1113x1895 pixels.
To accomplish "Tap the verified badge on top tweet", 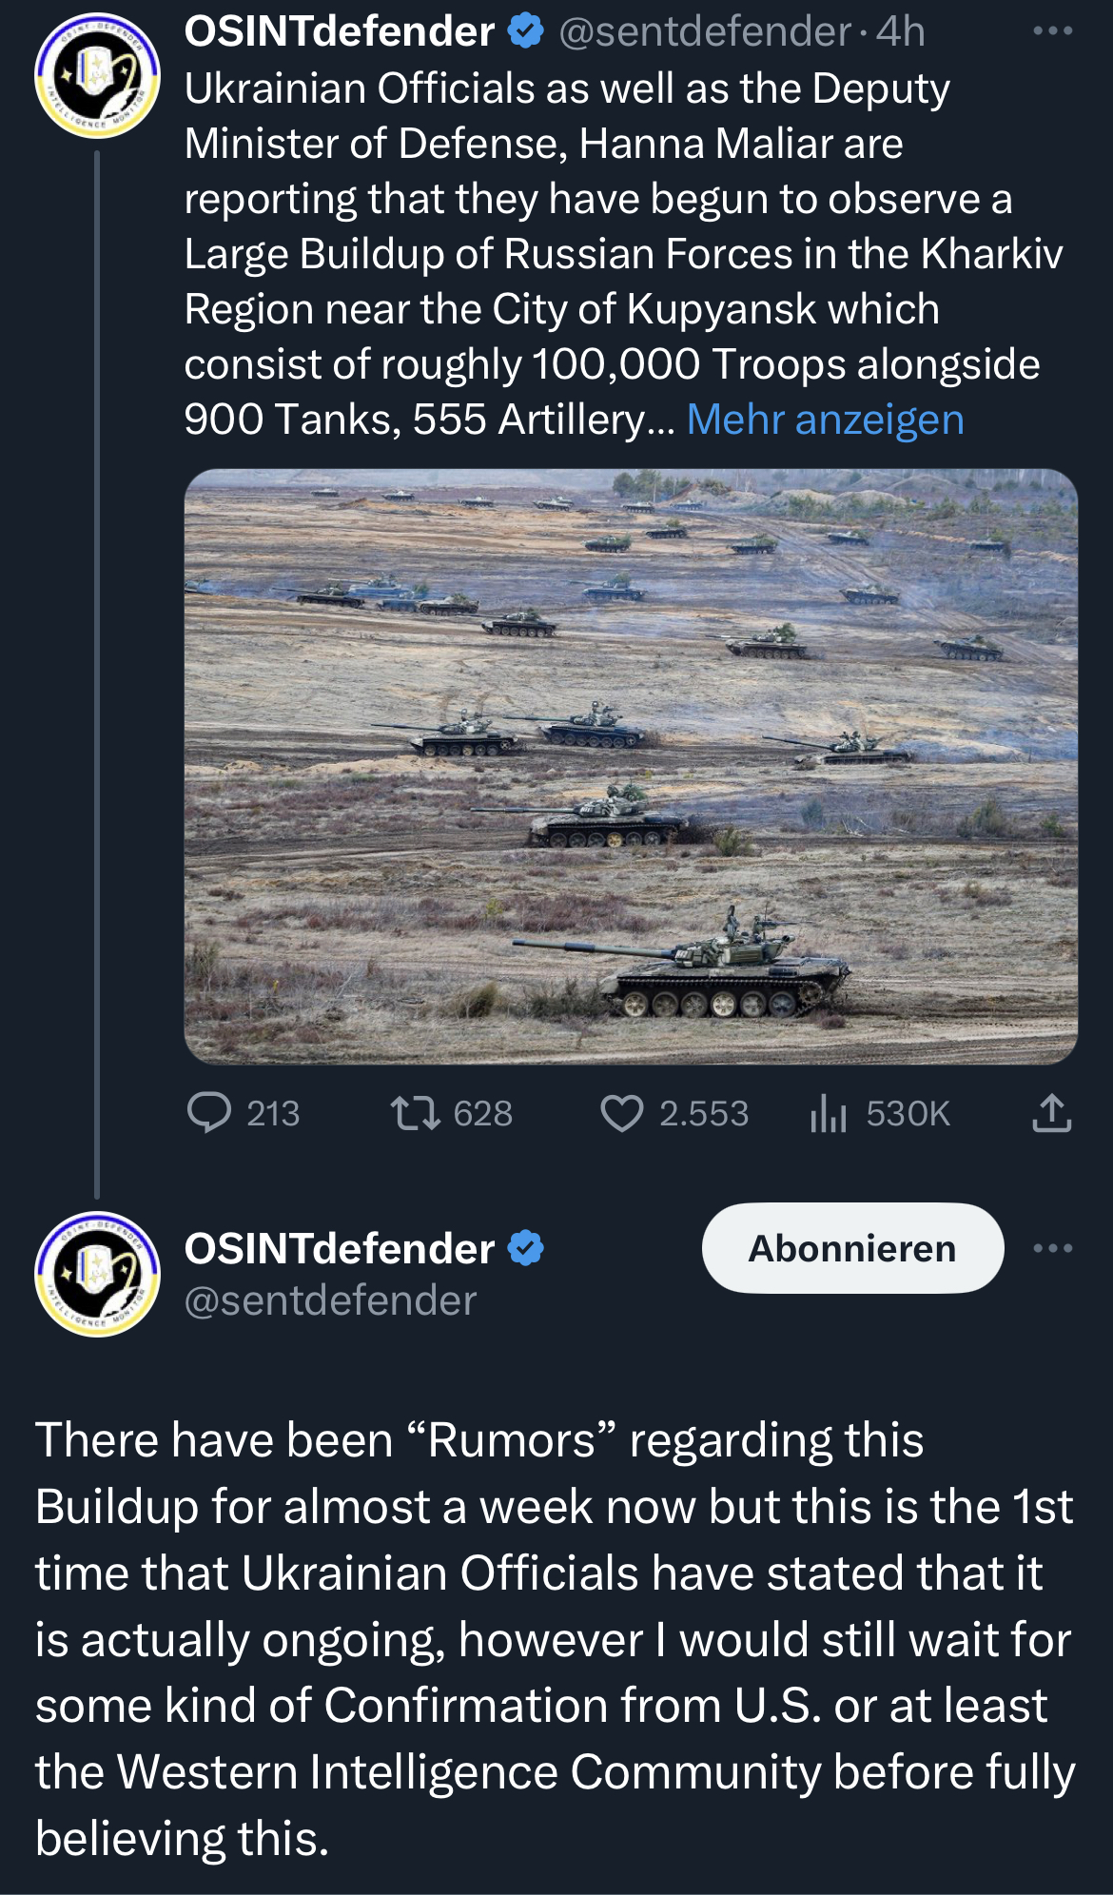I will click(x=525, y=31).
